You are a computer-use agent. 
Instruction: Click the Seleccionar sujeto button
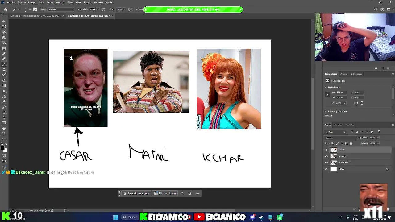136,193
